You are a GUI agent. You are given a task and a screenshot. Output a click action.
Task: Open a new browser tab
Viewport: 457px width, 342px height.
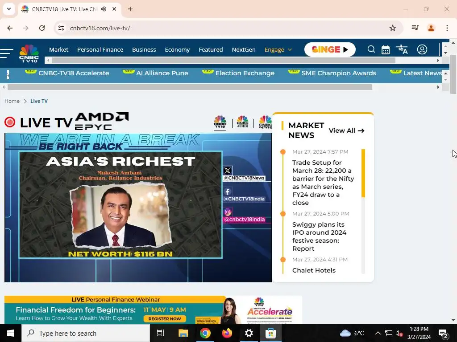tap(130, 9)
